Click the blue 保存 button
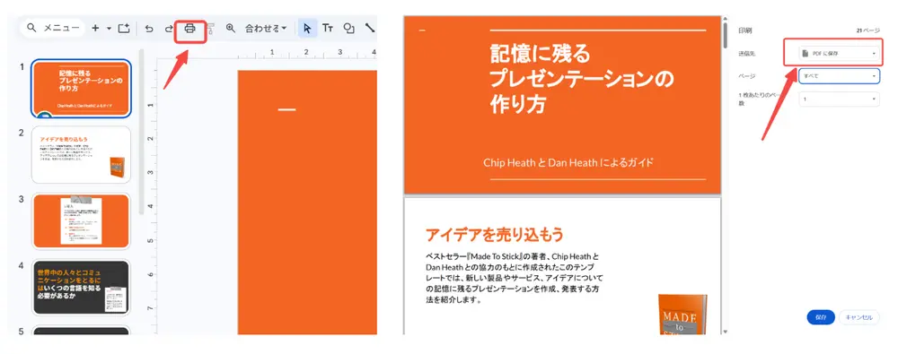The height and width of the screenshot is (354, 898). (821, 317)
